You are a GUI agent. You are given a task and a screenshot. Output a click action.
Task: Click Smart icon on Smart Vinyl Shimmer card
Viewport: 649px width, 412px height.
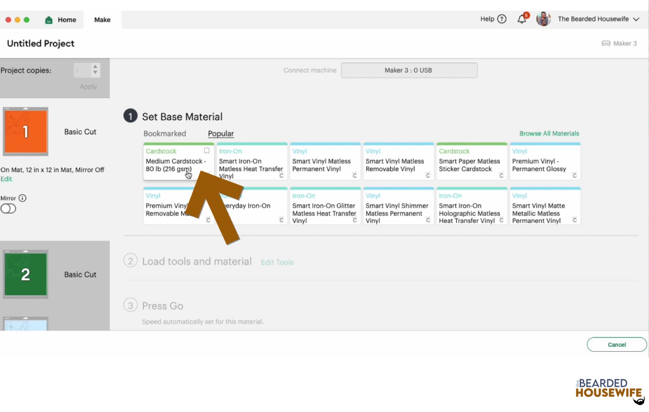point(428,220)
